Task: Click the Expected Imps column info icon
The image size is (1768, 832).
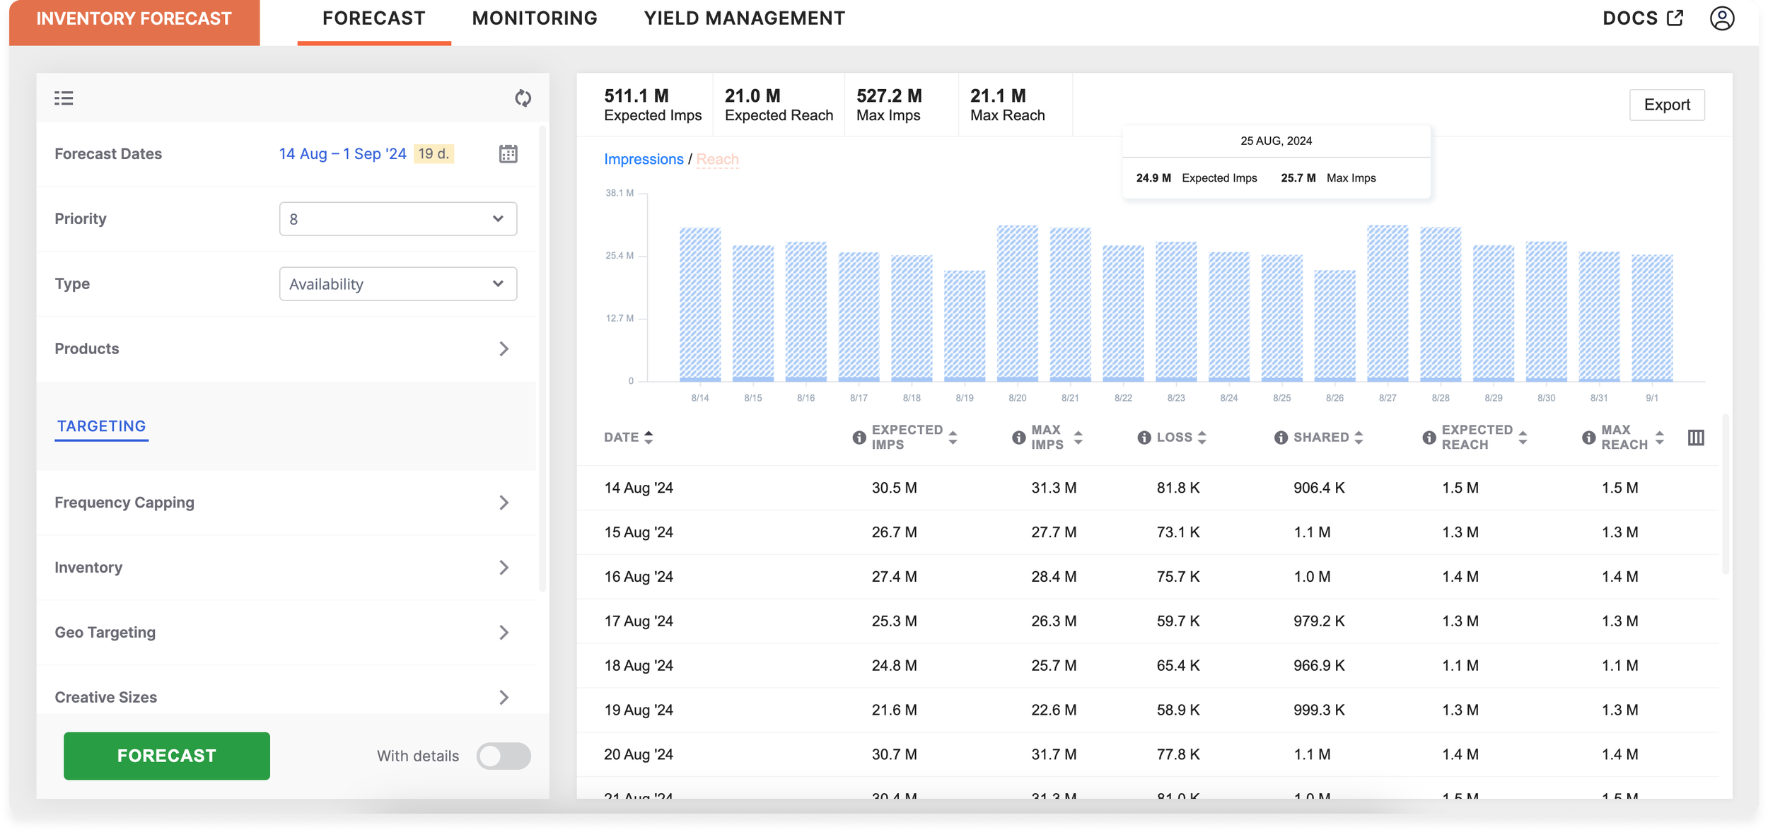Action: (859, 438)
